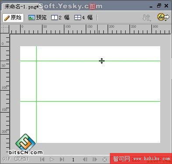Restore down the document window
The image size is (172, 164).
(159, 6)
